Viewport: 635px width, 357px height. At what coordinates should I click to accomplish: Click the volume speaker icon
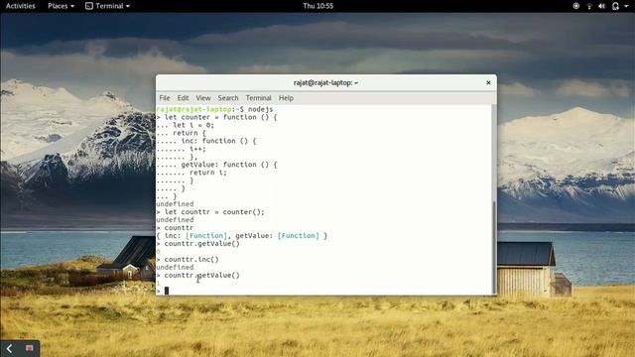pos(602,6)
